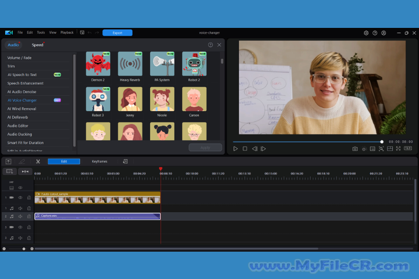
Task: Click the redo arrow icon
Action: [97, 33]
